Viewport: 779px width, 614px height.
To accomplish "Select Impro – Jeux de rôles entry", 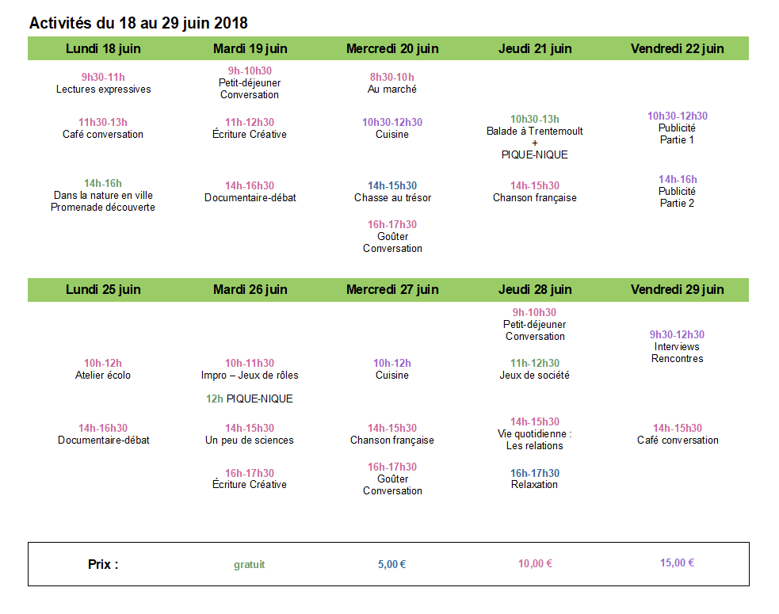I will tap(250, 375).
